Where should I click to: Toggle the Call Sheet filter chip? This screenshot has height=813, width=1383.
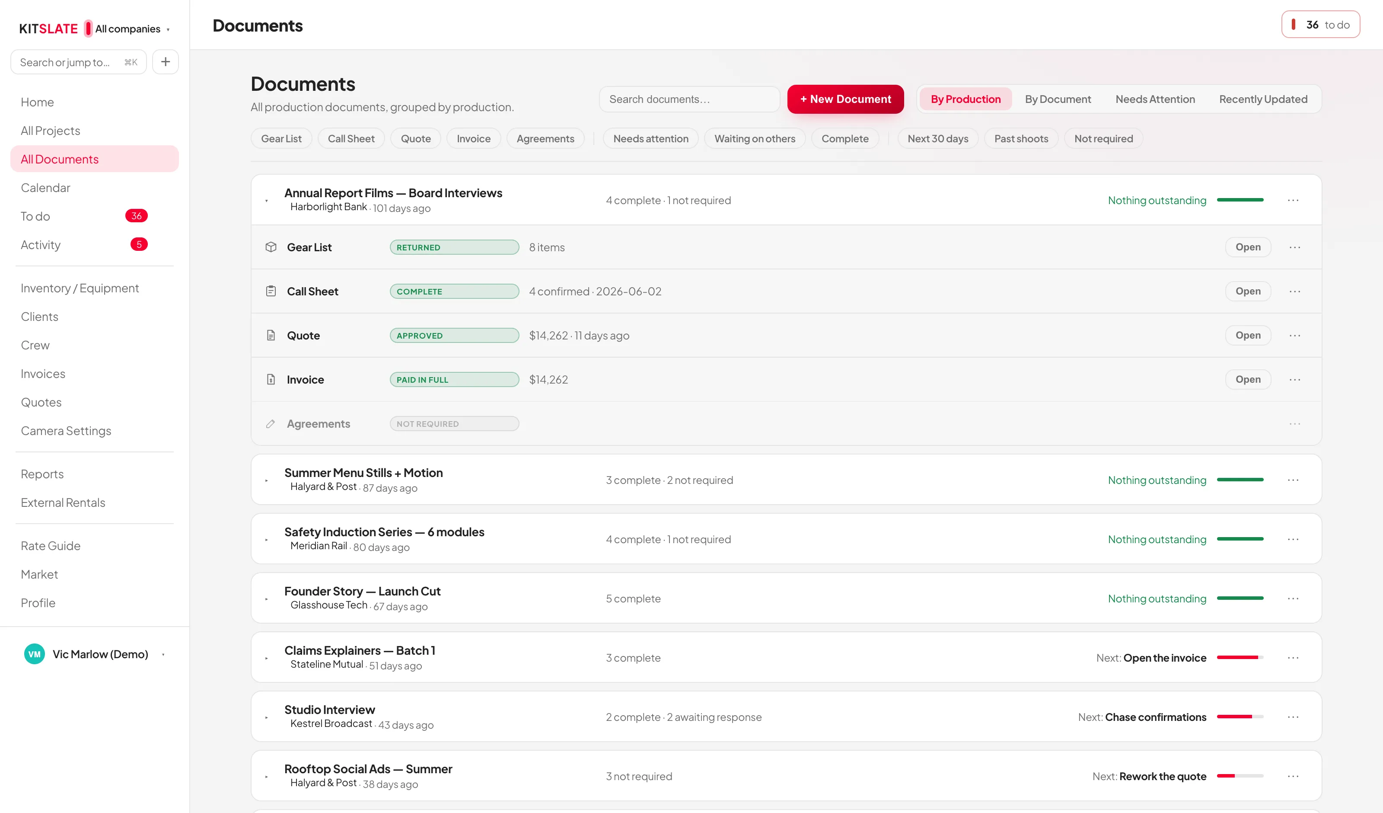tap(351, 138)
